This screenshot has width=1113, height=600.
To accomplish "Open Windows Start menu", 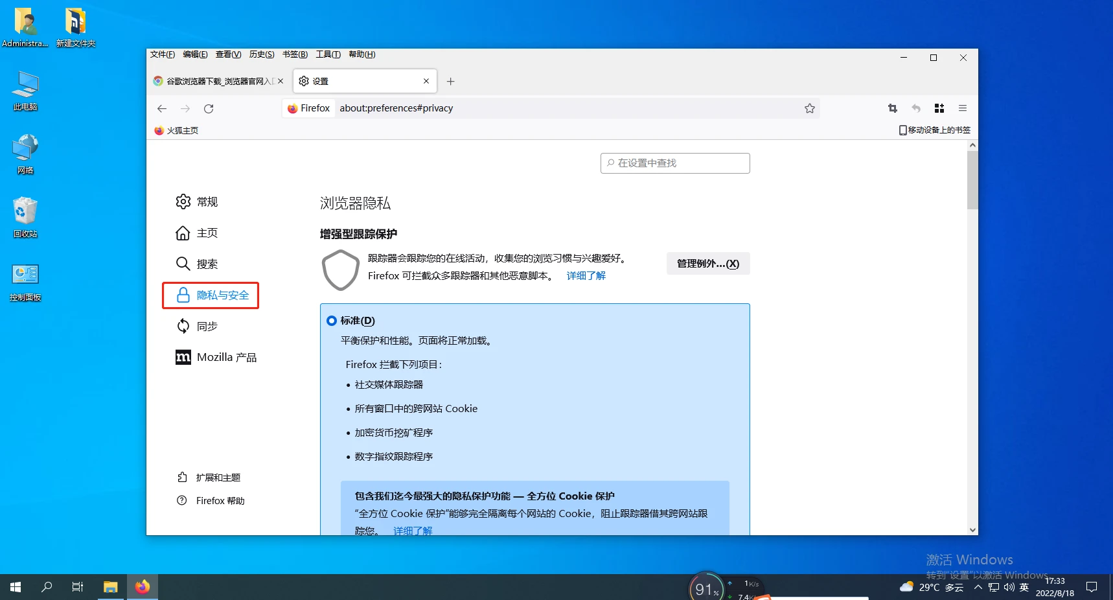I will click(16, 587).
